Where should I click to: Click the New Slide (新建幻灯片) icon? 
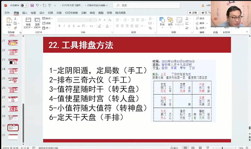28,21
